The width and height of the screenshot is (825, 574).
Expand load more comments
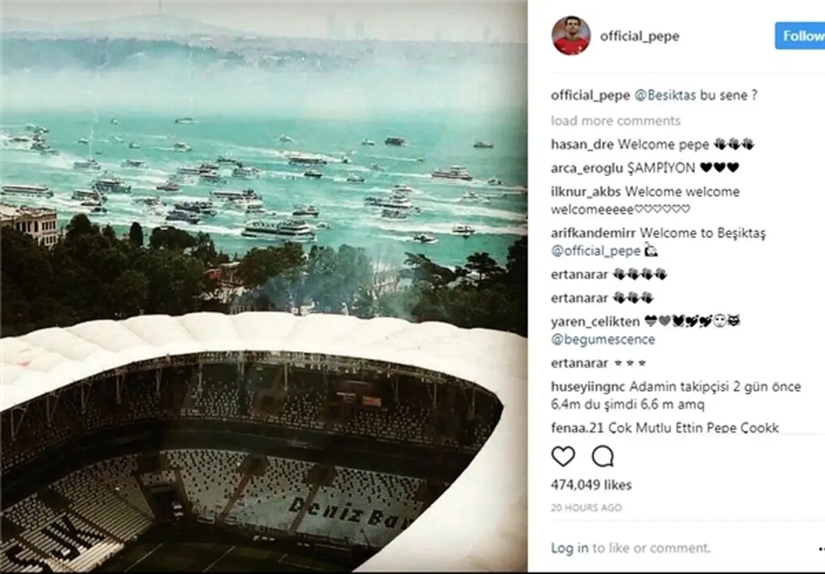[x=615, y=121]
